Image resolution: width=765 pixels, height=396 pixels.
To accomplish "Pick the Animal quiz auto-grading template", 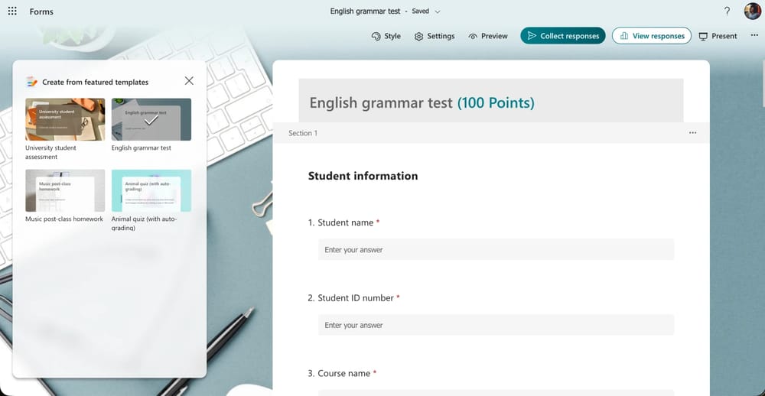I will click(151, 190).
